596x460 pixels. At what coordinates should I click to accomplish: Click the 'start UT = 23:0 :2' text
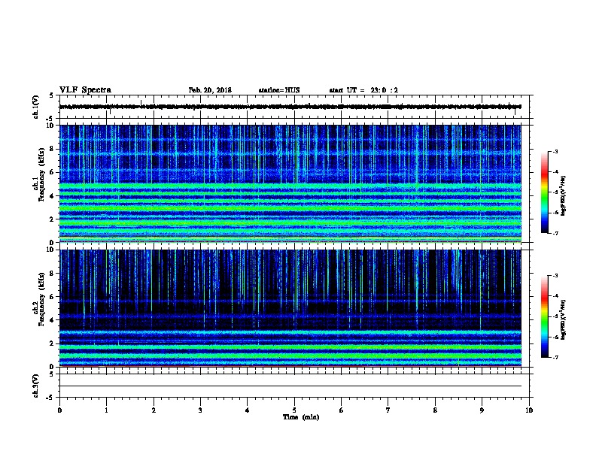(363, 90)
